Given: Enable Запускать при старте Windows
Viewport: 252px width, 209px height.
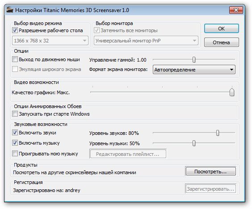Looking at the screenshot, I should click(x=15, y=114).
